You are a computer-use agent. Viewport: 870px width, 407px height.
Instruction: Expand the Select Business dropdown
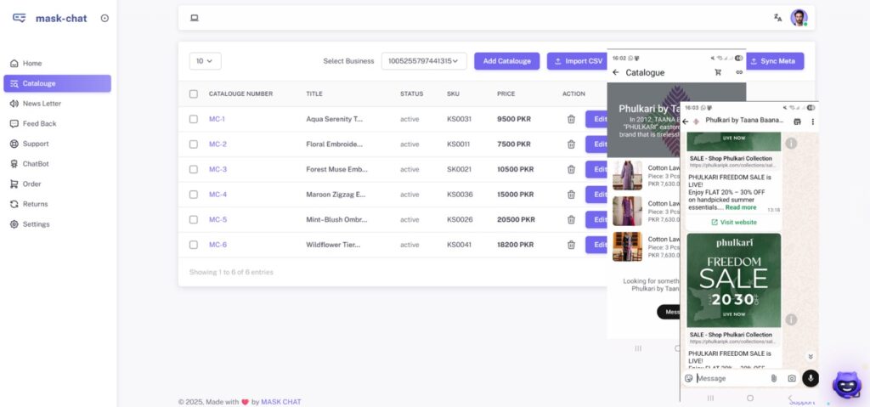click(424, 61)
